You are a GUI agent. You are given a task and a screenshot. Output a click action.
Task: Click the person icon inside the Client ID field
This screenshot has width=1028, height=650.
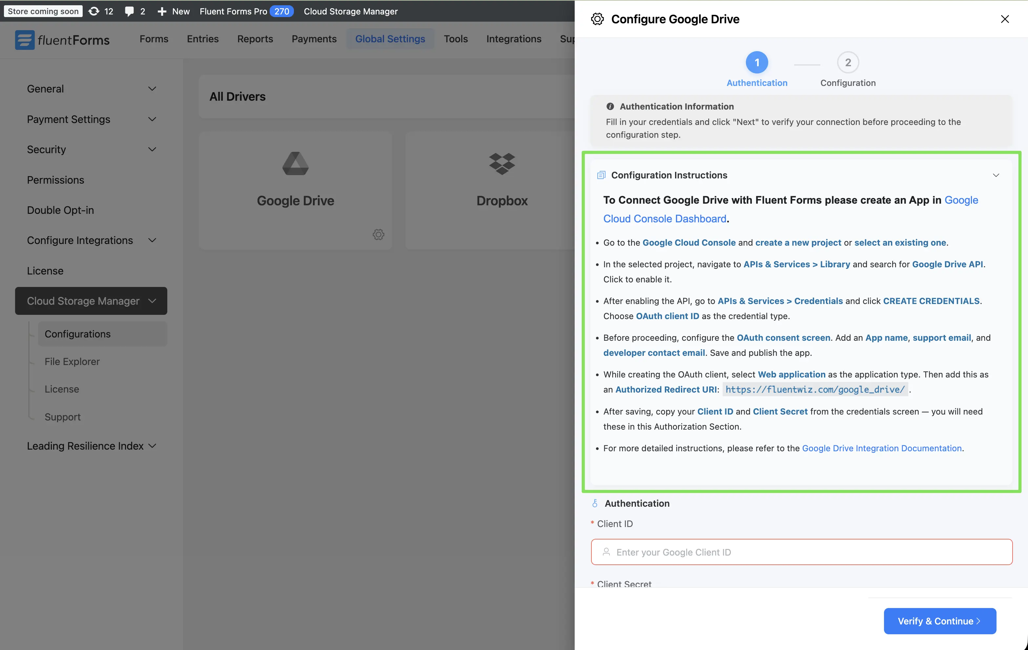pos(606,552)
